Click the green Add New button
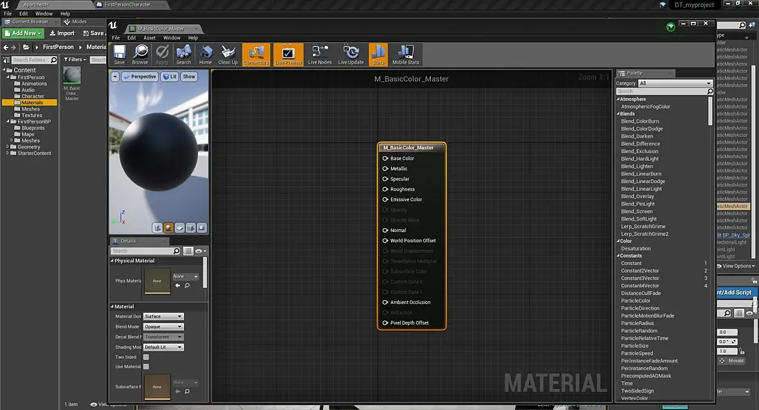Viewport: 759px width, 410px height. pos(23,33)
